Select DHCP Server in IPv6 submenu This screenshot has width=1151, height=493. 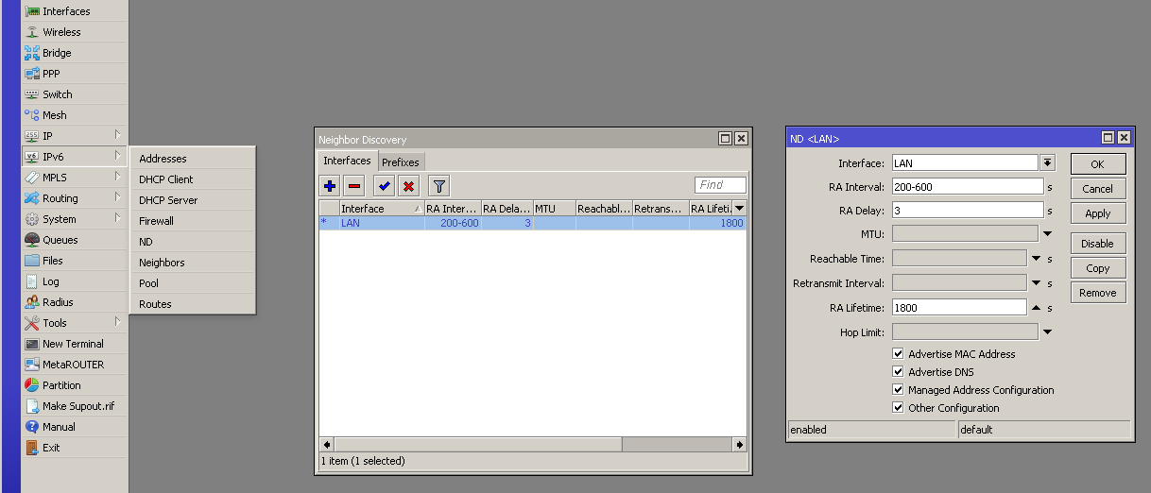pyautogui.click(x=193, y=200)
